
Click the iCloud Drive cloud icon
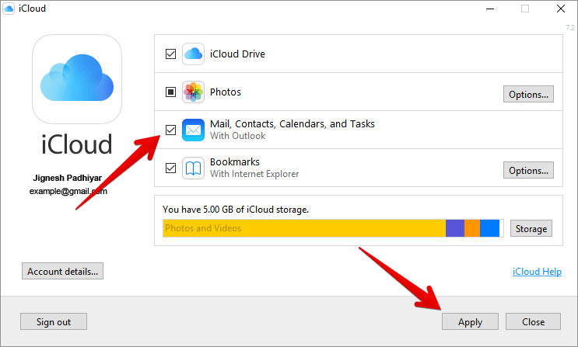(193, 54)
